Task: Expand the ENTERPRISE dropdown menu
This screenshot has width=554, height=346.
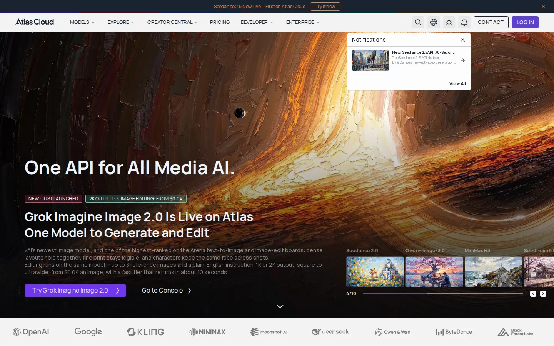Action: 303,22
